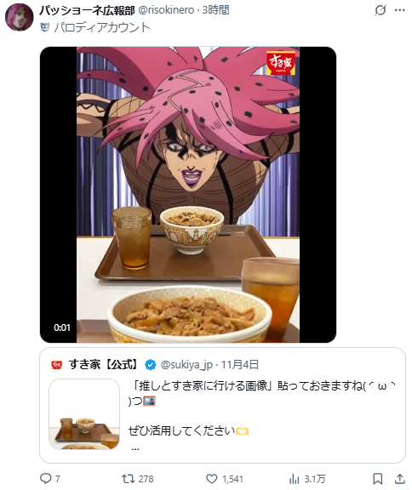View post analytics bar chart icon

(x=295, y=478)
